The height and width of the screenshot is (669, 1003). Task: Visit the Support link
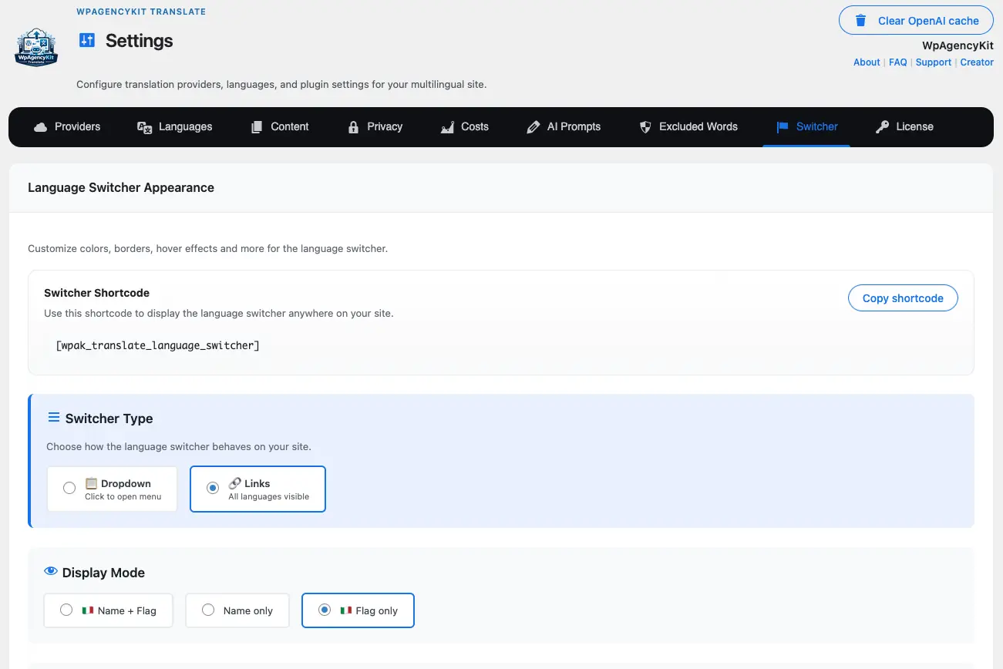pos(934,62)
